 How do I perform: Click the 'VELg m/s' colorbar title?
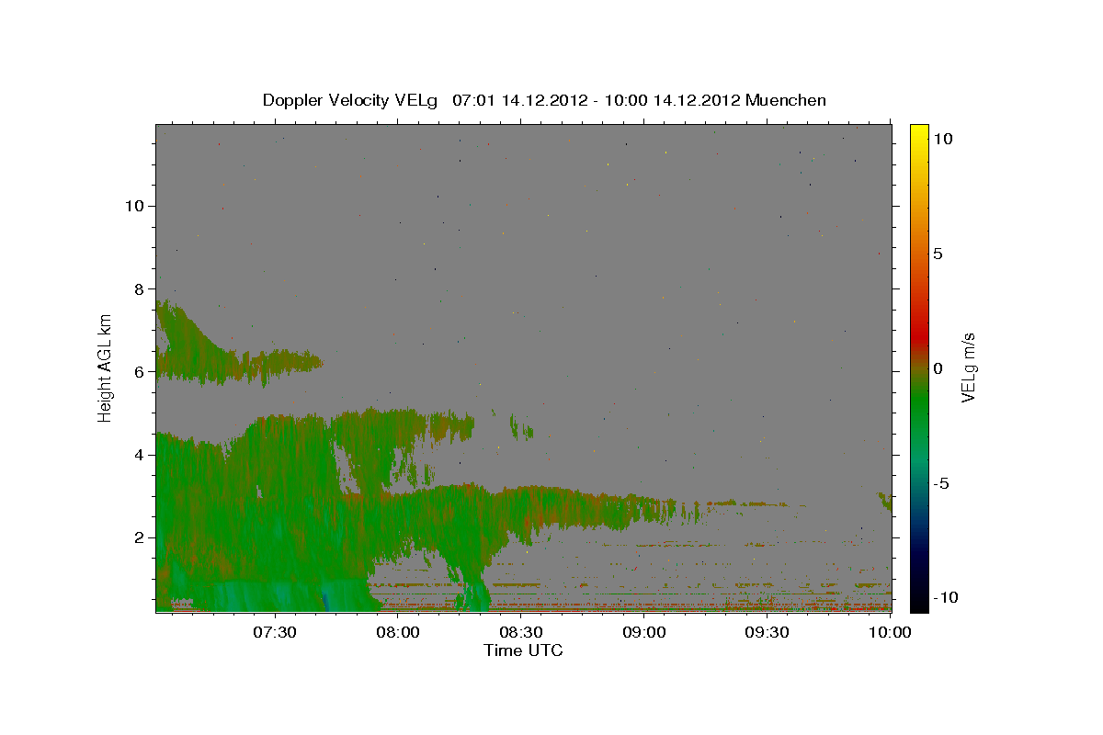coord(969,368)
